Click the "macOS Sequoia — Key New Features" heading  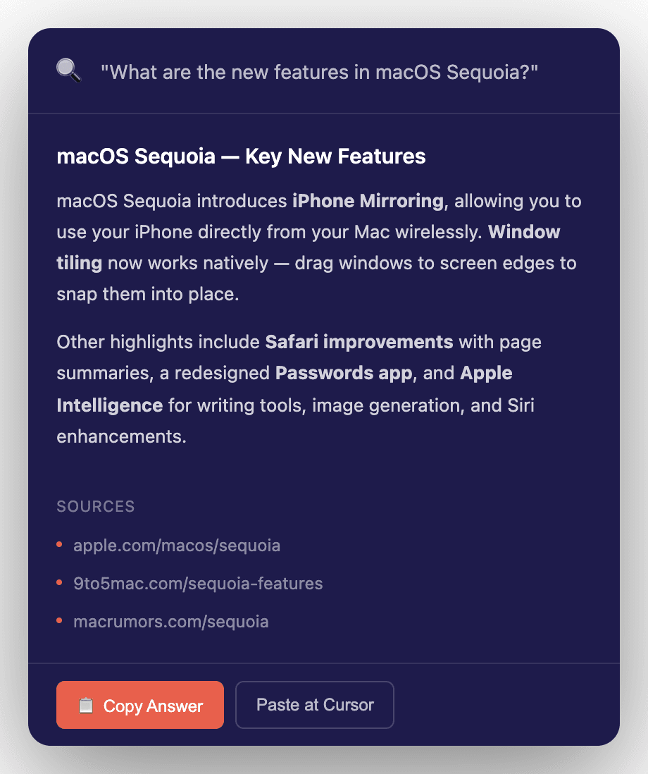[x=241, y=156]
